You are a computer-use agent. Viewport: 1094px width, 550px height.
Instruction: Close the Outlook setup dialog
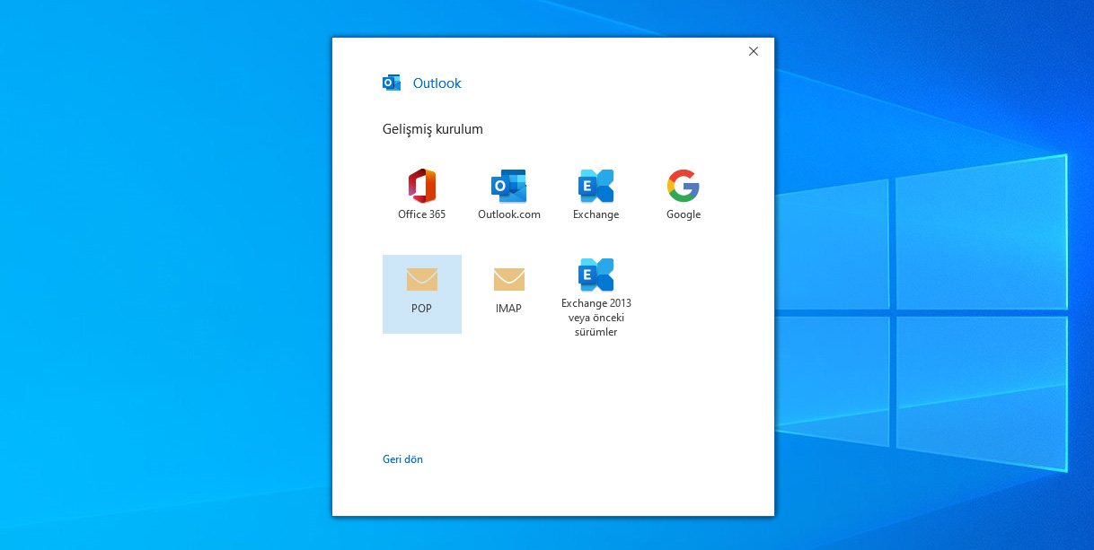click(754, 51)
